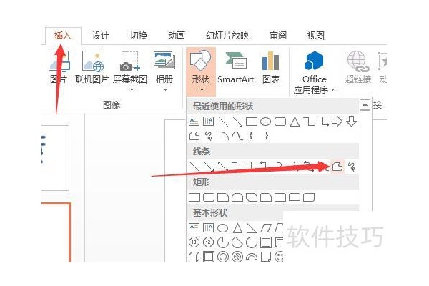Select snip same side corner rectangle

point(237,197)
